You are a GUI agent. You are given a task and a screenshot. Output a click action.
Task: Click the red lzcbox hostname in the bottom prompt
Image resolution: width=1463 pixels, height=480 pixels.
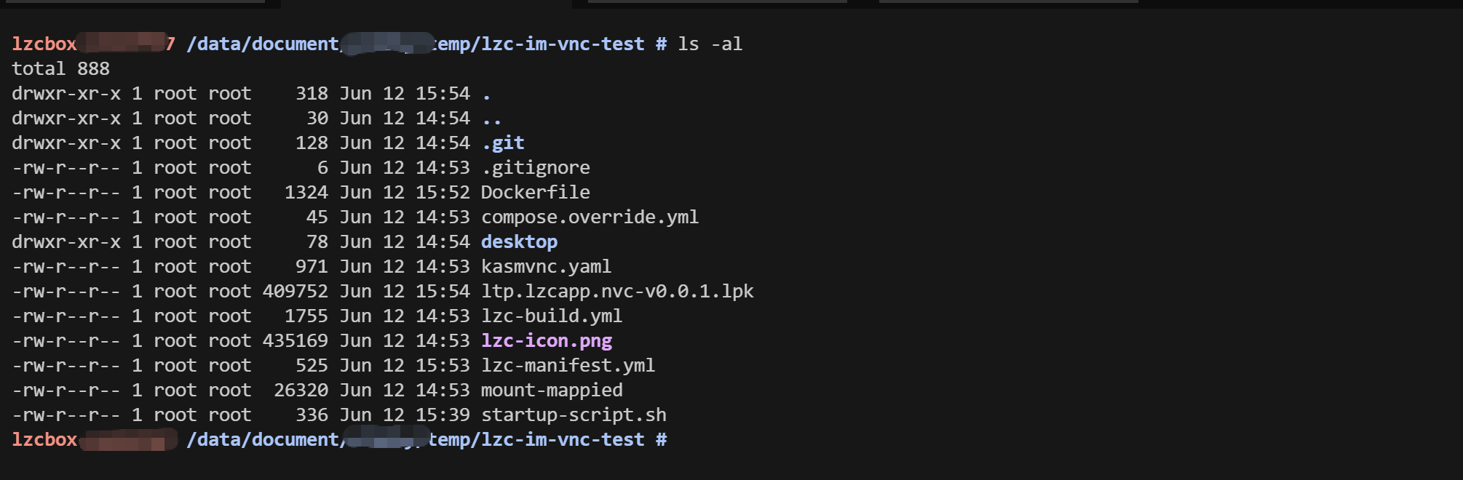(x=44, y=440)
